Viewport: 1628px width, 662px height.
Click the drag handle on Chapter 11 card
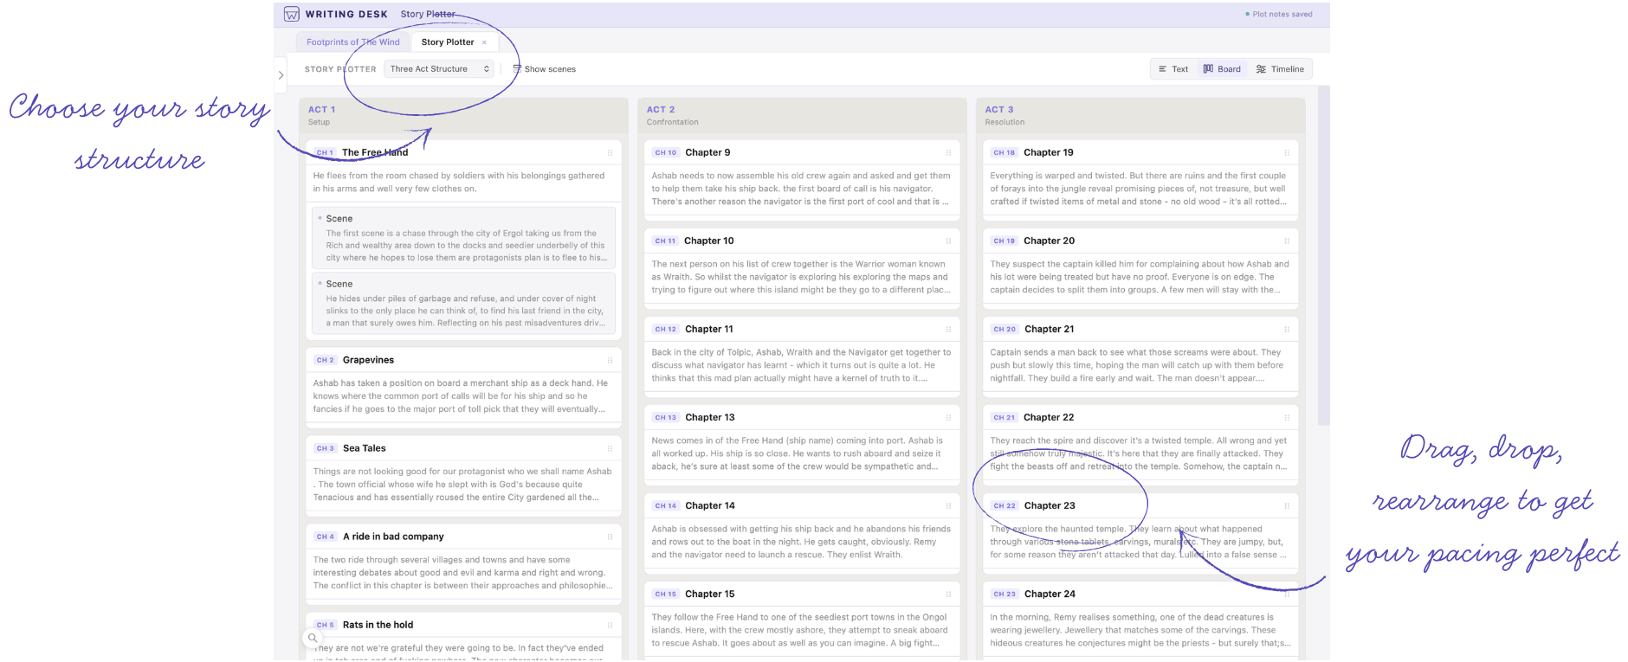click(x=948, y=329)
